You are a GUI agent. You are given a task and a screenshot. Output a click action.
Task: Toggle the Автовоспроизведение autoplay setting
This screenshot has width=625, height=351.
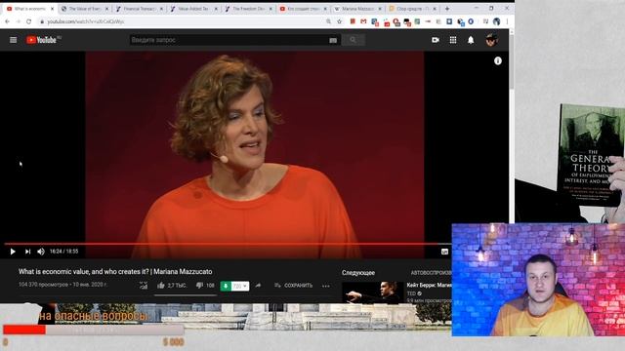tap(432, 273)
